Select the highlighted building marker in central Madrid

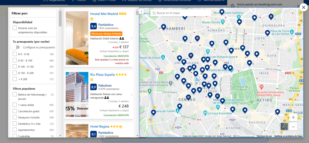[x=197, y=79]
